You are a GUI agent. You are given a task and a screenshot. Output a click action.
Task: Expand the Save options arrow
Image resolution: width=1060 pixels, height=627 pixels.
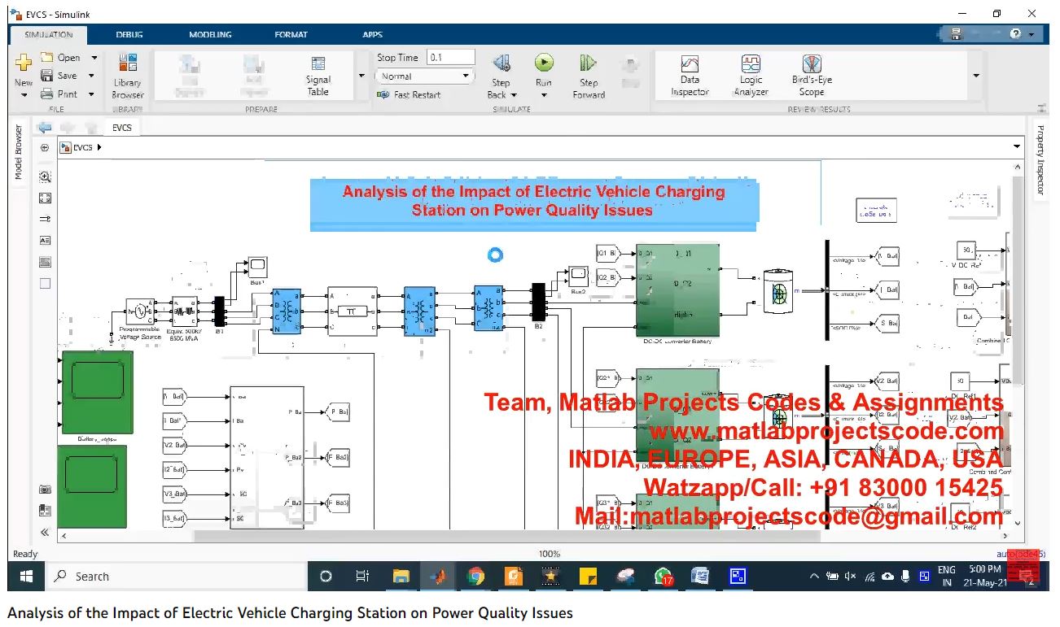91,76
